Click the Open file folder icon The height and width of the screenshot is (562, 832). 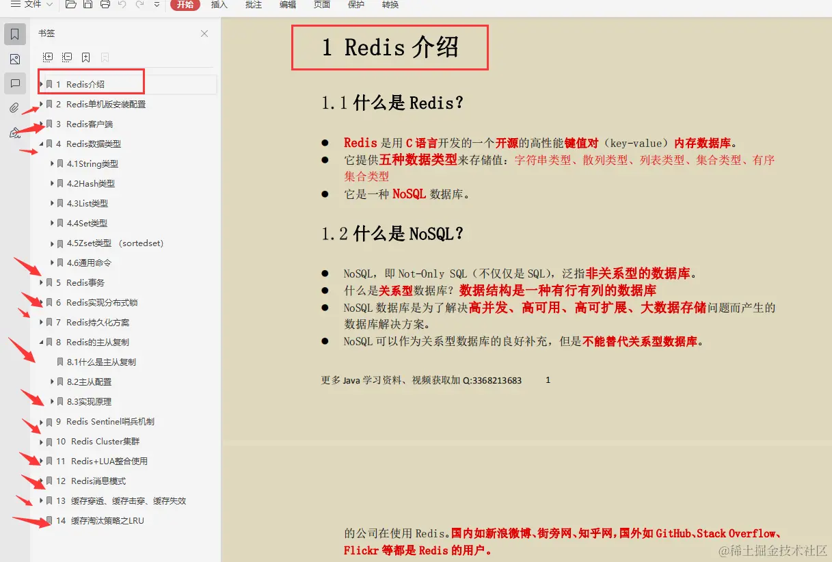[71, 5]
